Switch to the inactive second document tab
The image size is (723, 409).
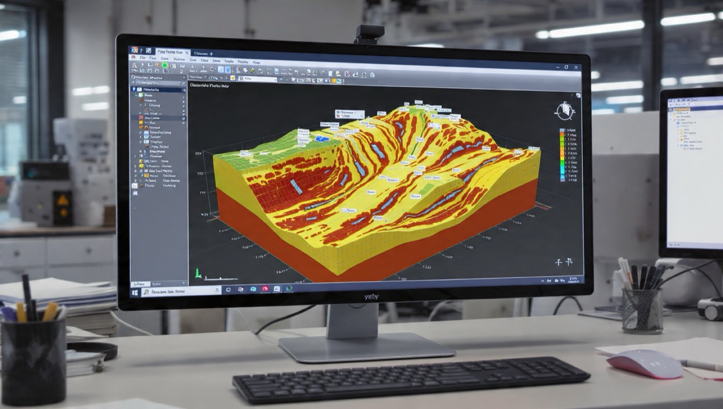click(200, 53)
